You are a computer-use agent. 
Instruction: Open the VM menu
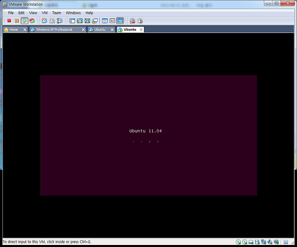coord(45,13)
